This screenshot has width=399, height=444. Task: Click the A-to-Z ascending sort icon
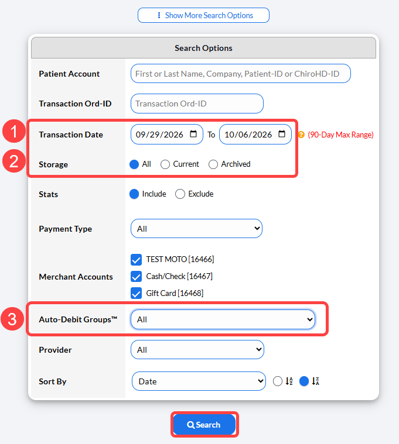pos(289,381)
